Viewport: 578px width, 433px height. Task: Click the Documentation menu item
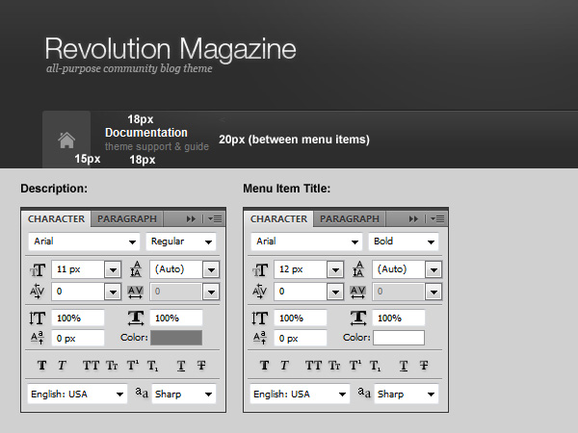146,133
